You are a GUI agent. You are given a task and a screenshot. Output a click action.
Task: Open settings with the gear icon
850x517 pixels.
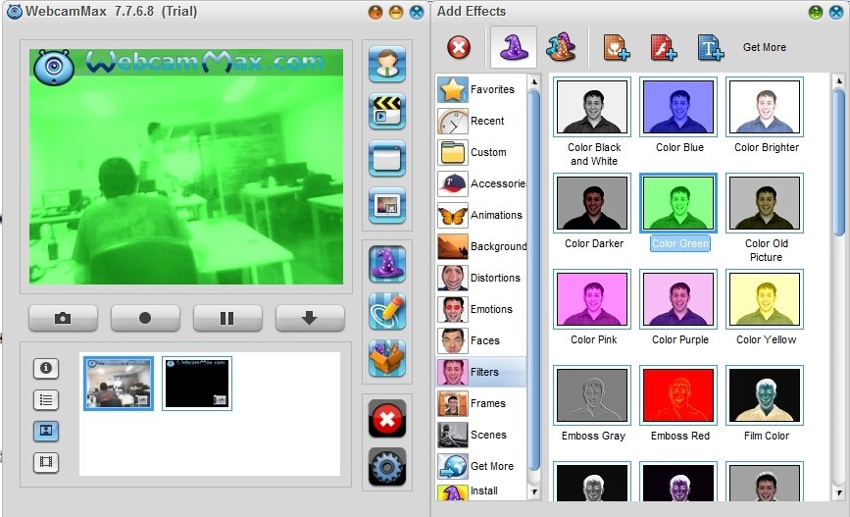pos(387,467)
